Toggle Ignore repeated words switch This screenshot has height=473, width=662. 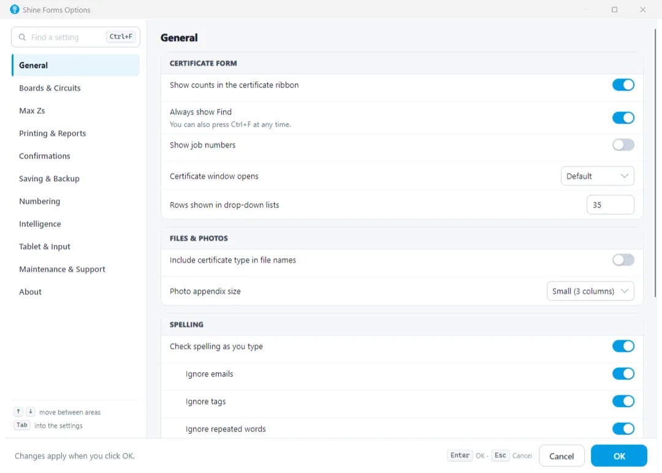tap(623, 429)
